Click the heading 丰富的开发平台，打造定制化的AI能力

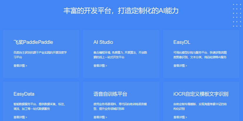[x=121, y=11]
